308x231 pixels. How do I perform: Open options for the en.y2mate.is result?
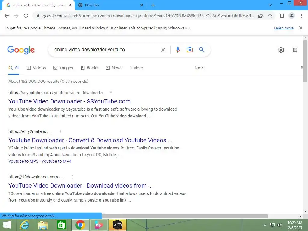pyautogui.click(x=60, y=131)
